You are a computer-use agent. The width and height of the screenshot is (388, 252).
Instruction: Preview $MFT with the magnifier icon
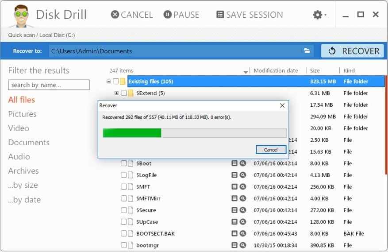pyautogui.click(x=243, y=186)
